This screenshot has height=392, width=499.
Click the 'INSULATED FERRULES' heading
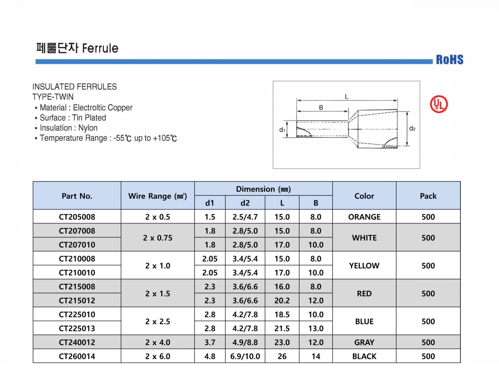75,87
